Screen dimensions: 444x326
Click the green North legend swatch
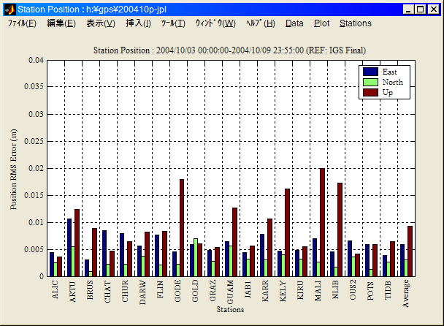click(x=370, y=82)
